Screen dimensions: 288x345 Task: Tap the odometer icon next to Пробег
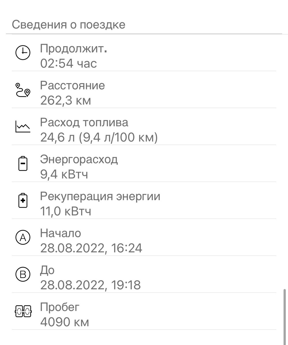pos(23,311)
